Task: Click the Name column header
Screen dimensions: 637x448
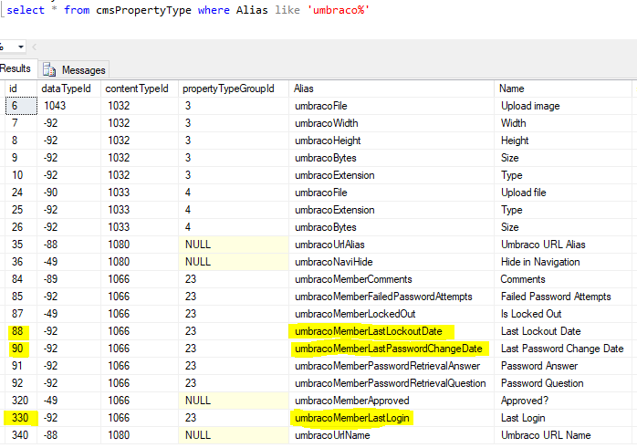Action: click(x=563, y=89)
